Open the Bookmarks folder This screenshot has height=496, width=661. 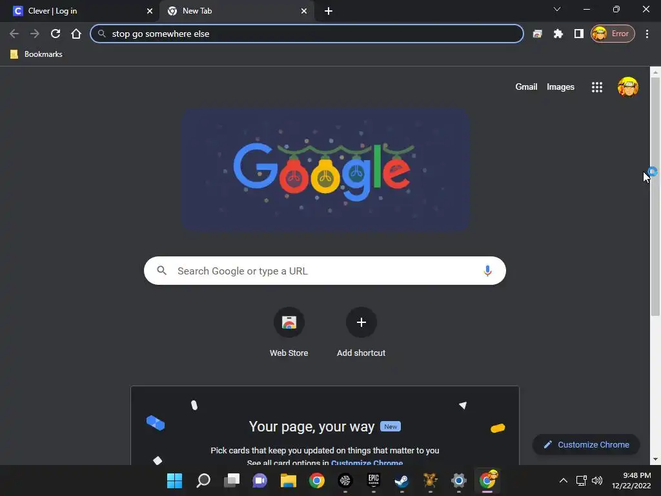(36, 54)
